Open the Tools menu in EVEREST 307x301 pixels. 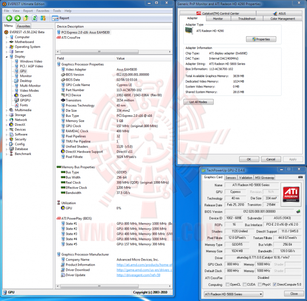point(57,11)
